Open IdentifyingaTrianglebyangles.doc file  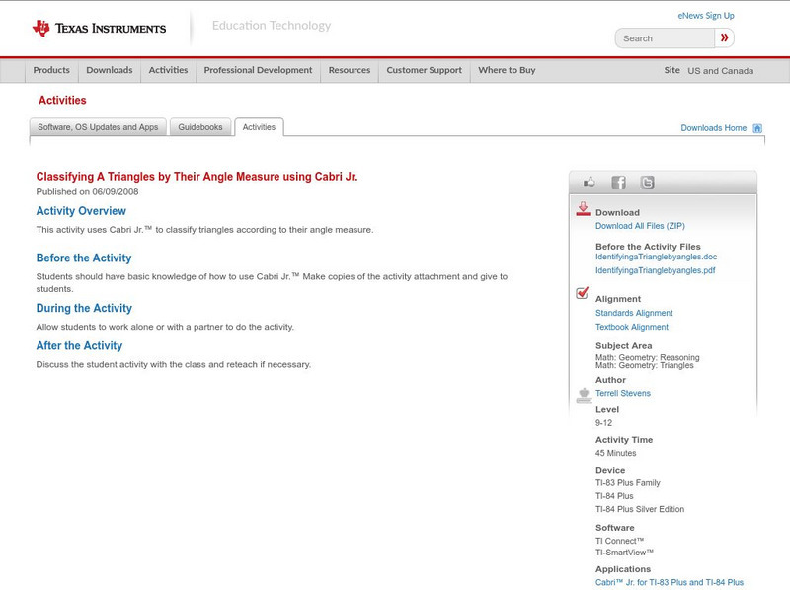coord(656,257)
